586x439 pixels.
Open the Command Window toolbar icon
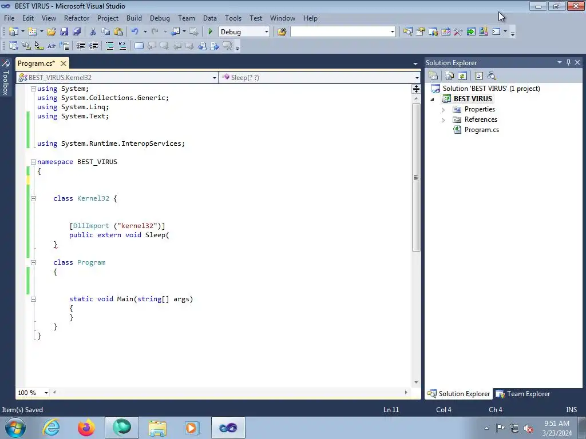tap(496, 32)
